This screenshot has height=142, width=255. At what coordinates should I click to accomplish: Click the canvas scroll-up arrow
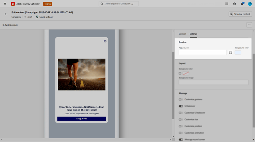point(173,31)
